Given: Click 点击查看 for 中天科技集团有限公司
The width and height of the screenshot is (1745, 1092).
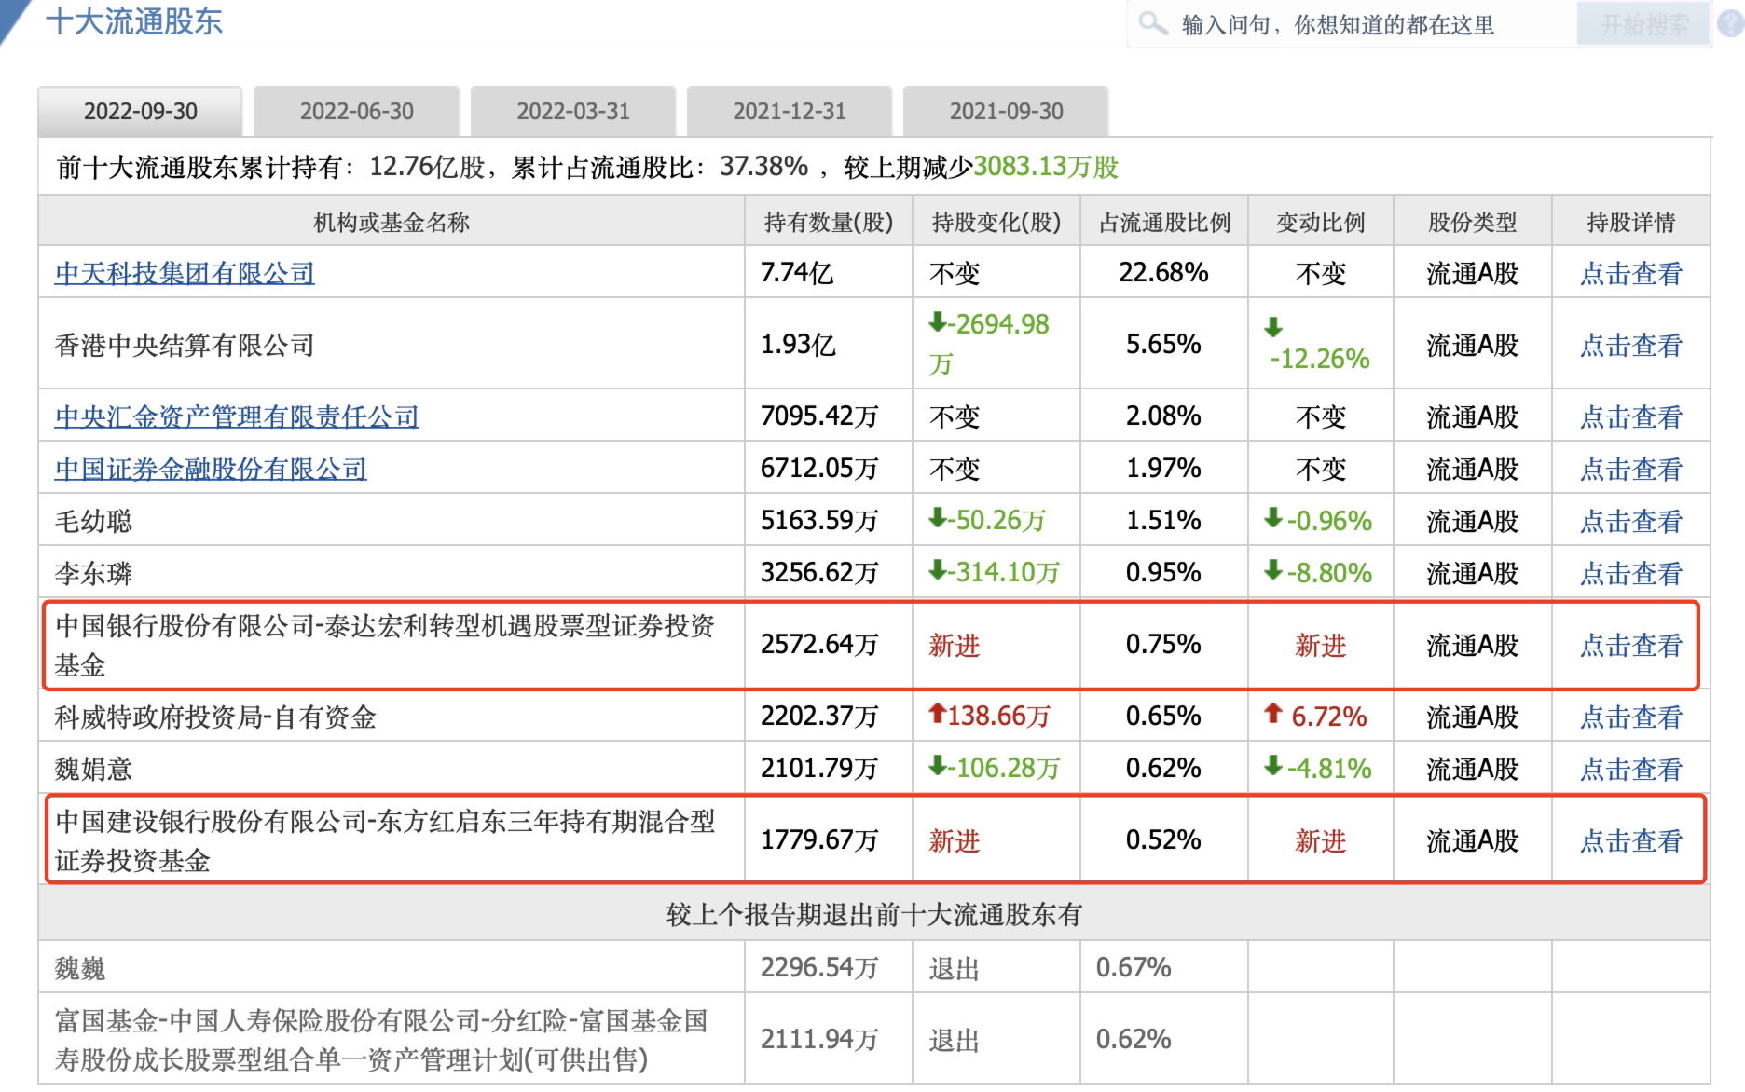Looking at the screenshot, I should 1631,273.
